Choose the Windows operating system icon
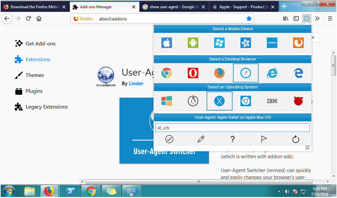This screenshot has height=198, width=337. coord(167,101)
